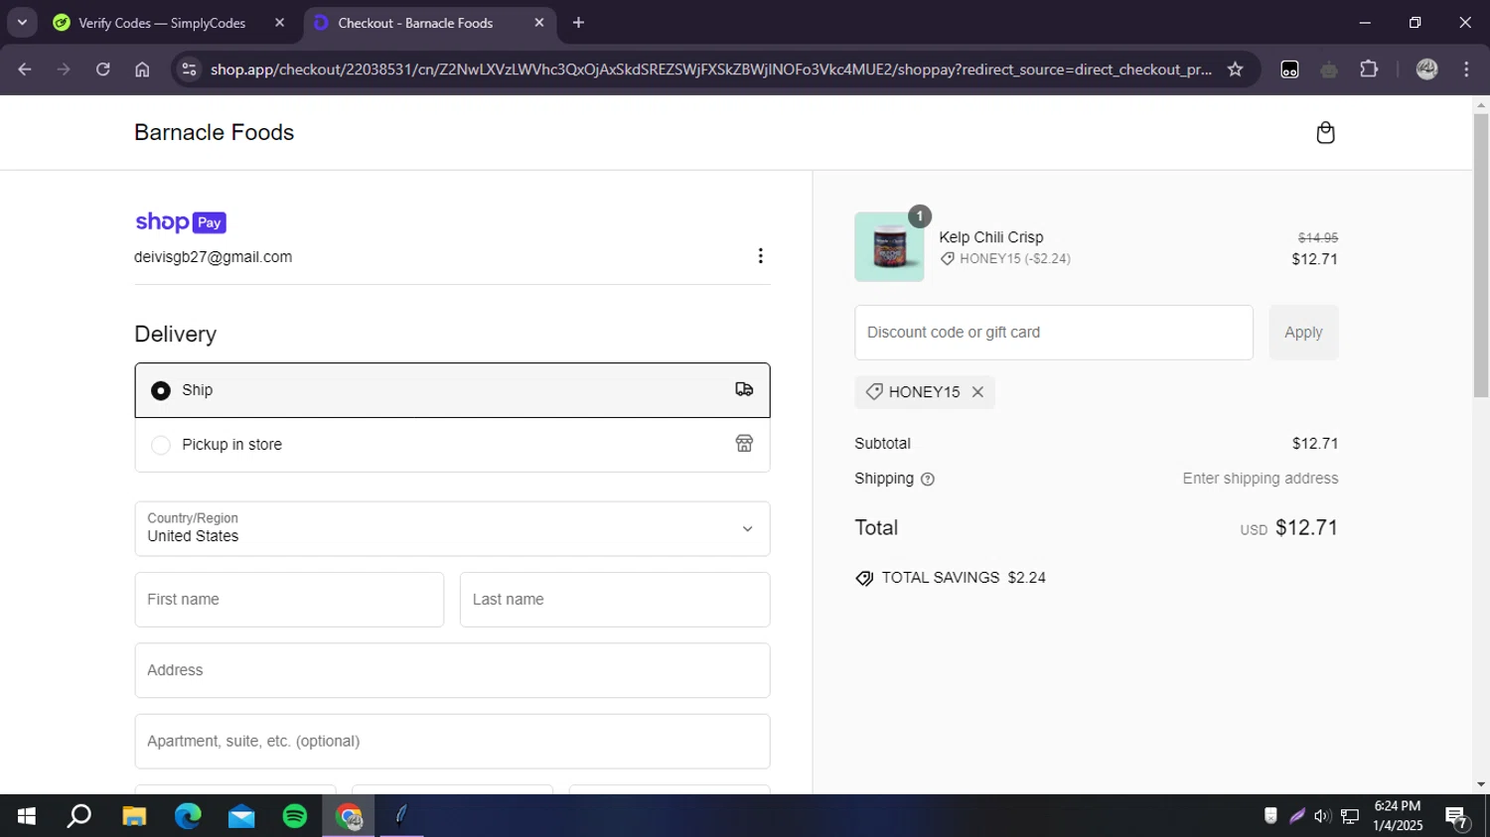Close the Verify Codes SimplyCodes tab
This screenshot has height=837, width=1490.
(x=279, y=23)
